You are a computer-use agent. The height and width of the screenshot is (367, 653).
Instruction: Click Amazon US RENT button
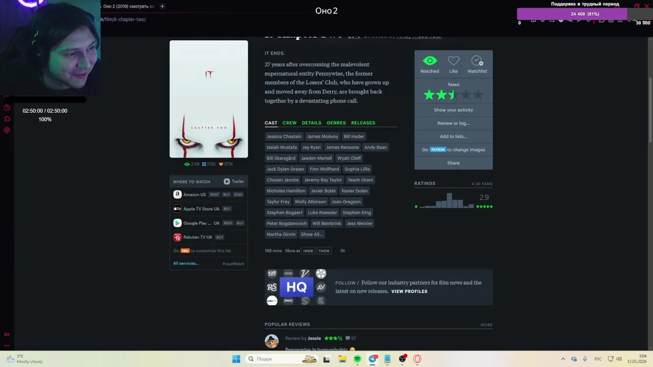[214, 195]
